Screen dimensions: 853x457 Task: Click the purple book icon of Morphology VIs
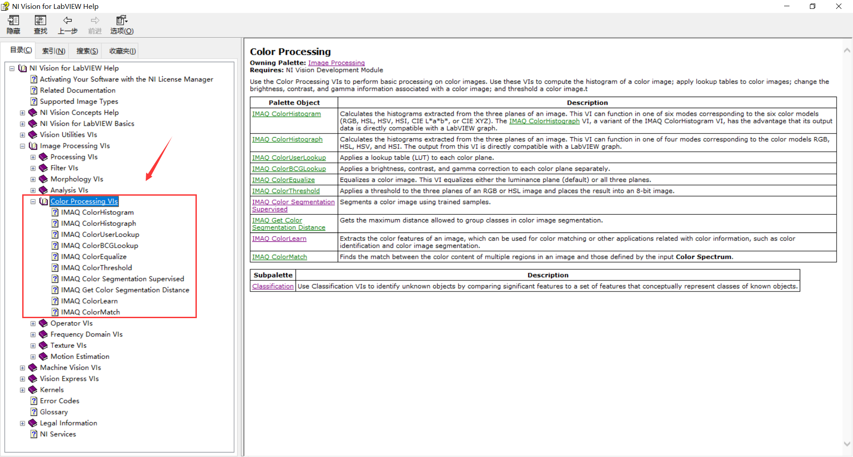(x=44, y=179)
